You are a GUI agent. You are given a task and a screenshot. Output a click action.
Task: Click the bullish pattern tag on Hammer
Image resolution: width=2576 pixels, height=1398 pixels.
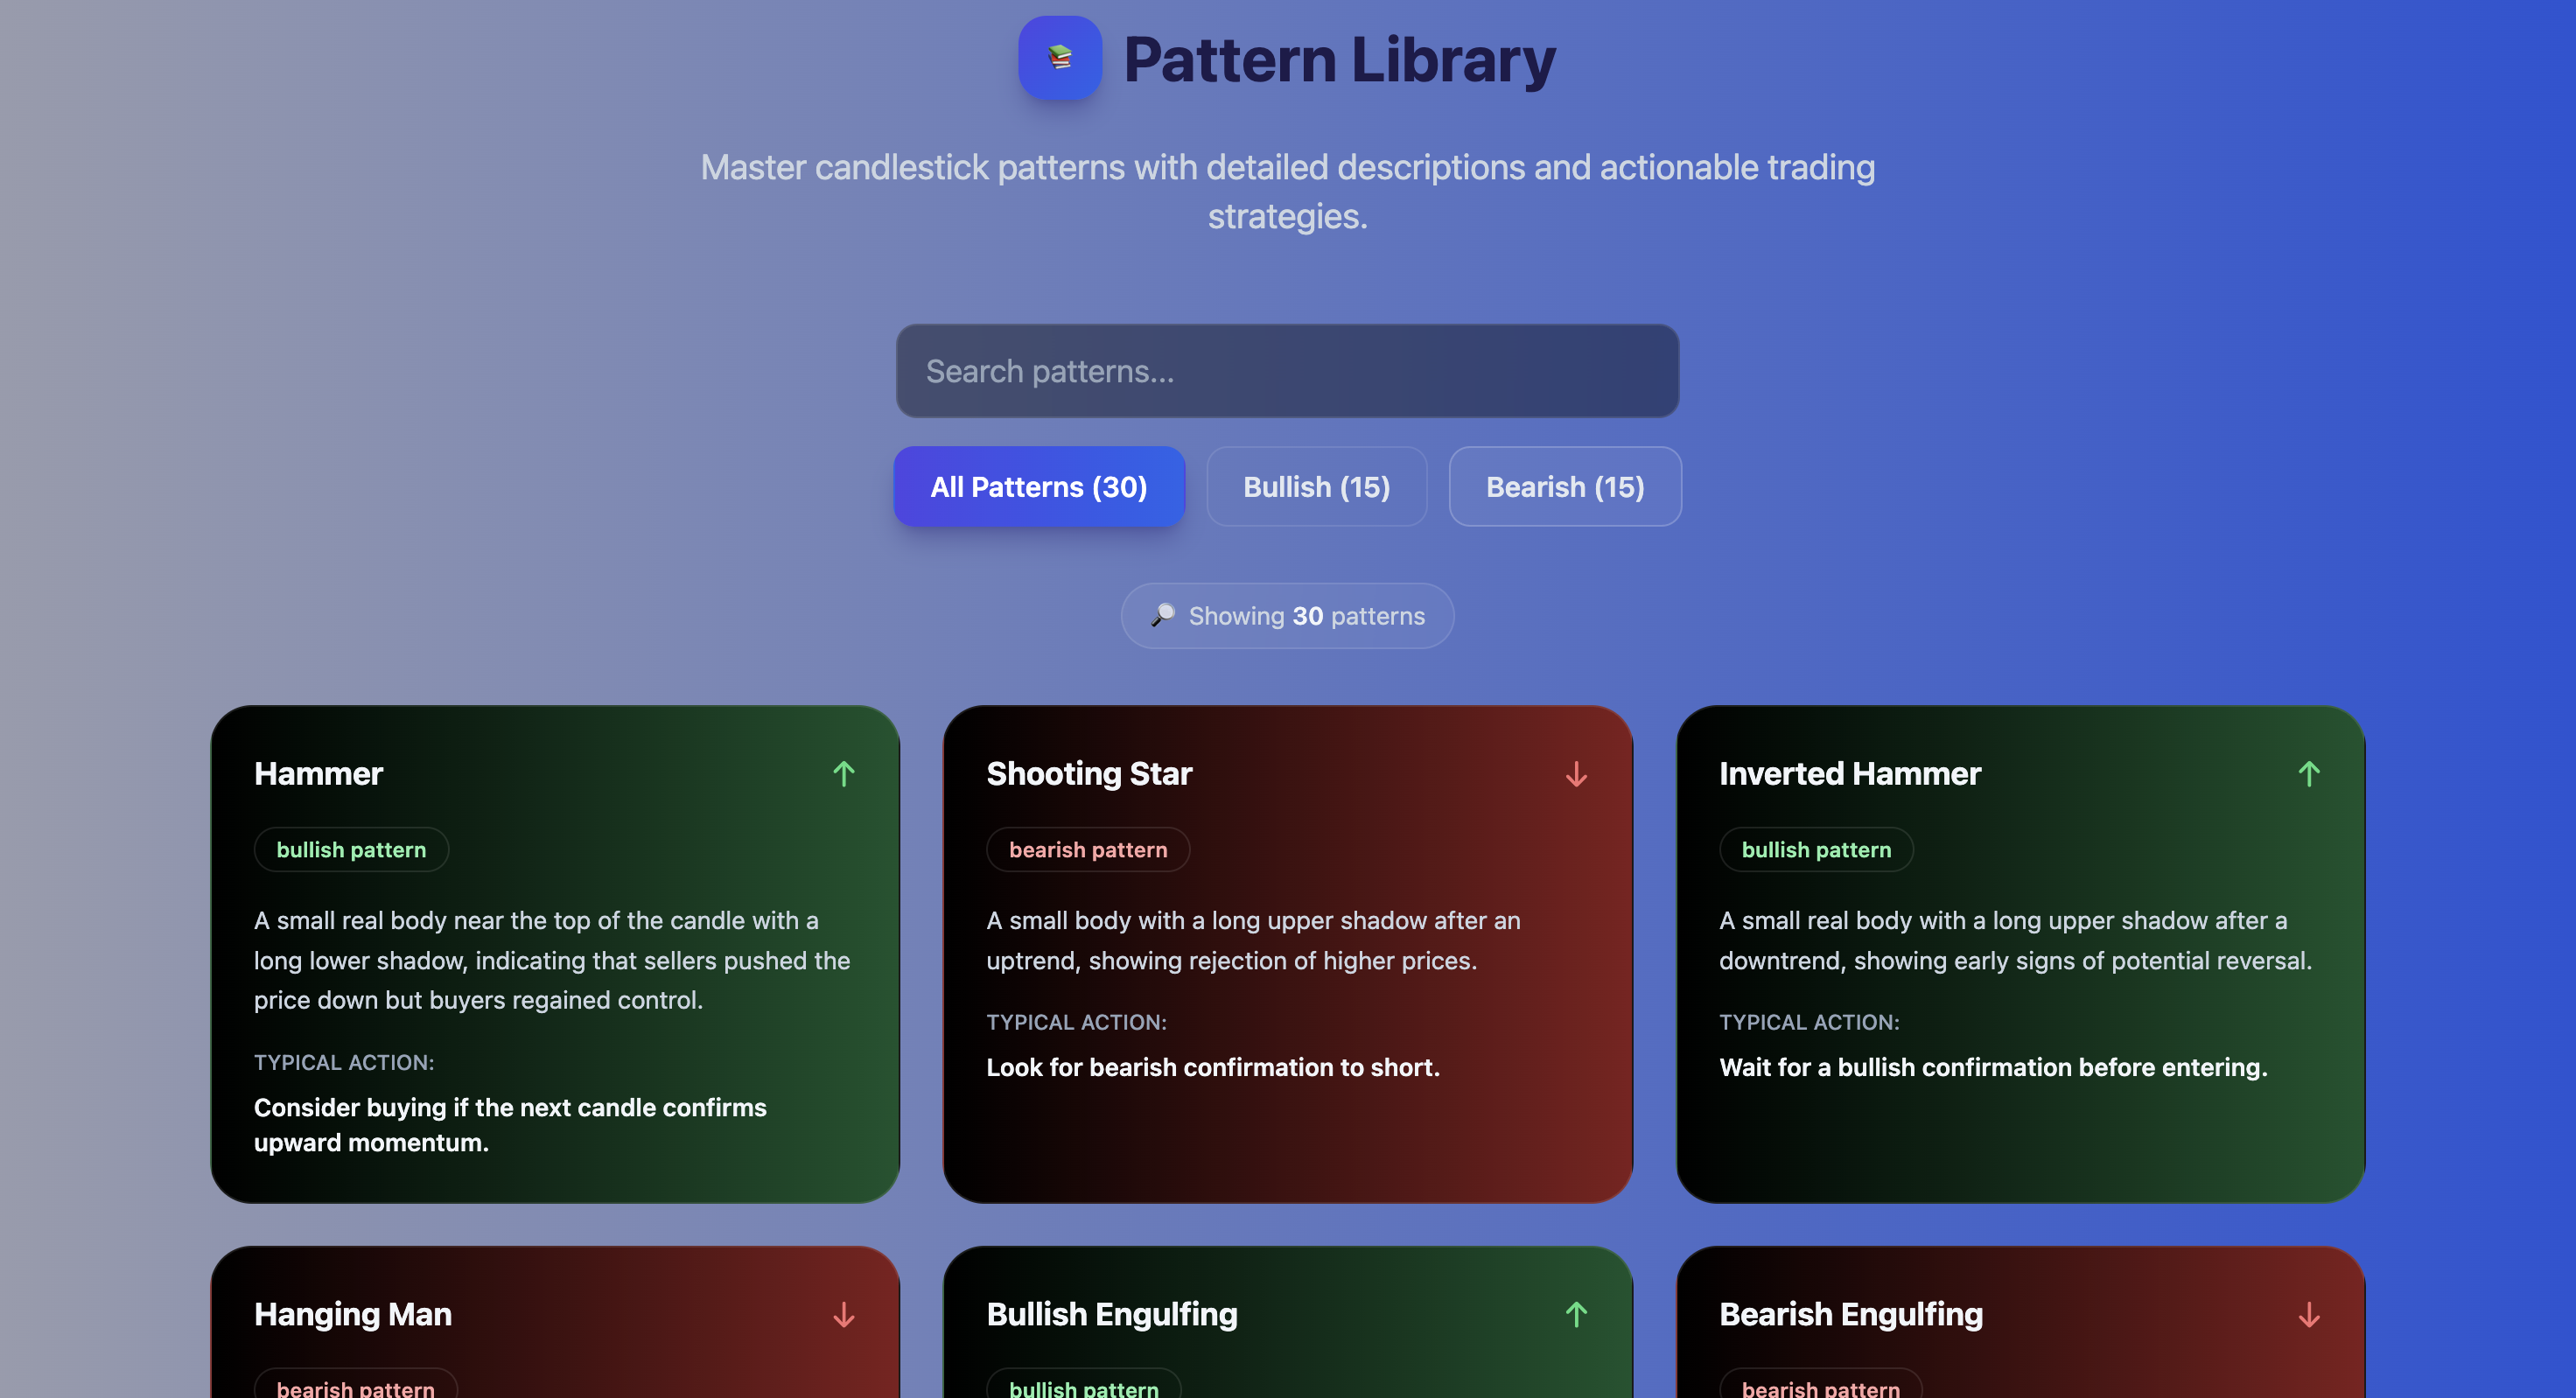(351, 849)
